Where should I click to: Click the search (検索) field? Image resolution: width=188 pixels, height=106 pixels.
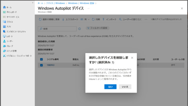click(57, 29)
